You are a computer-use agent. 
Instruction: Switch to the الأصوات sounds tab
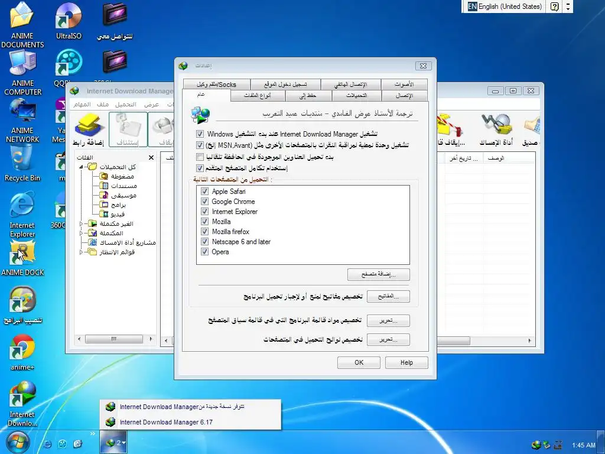(404, 85)
